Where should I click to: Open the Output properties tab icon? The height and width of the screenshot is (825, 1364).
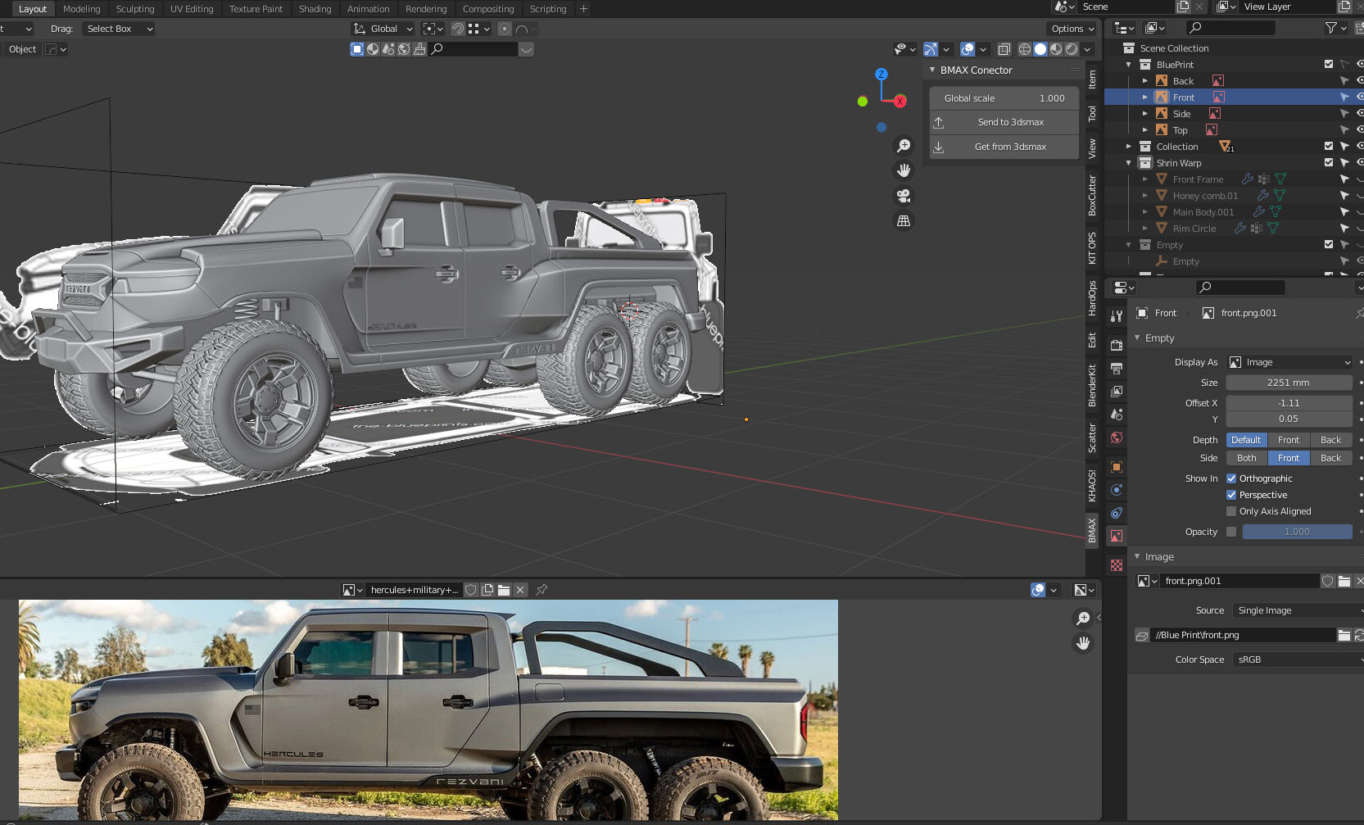[x=1116, y=369]
